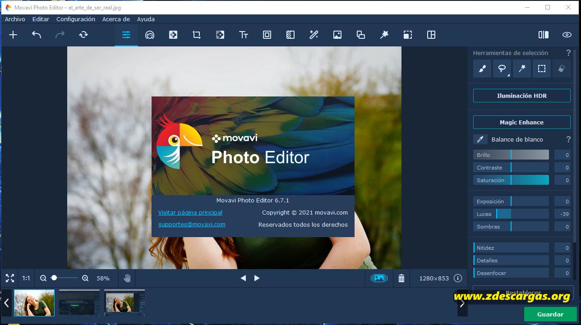This screenshot has height=325, width=581.
Task: Click the redo arrow icon
Action: click(x=60, y=35)
